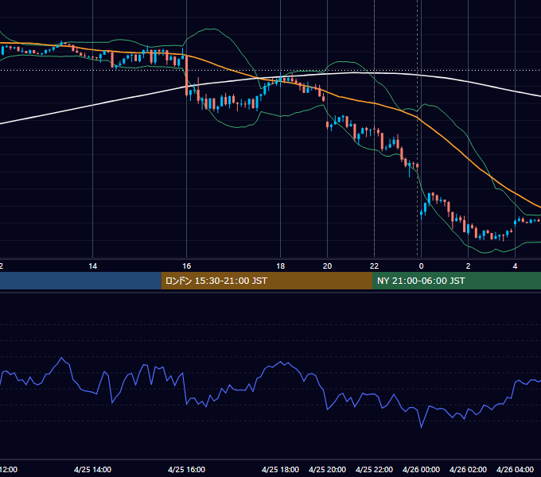
Task: Click the 4/26 04:00 indicator time label
Action: pos(515,470)
